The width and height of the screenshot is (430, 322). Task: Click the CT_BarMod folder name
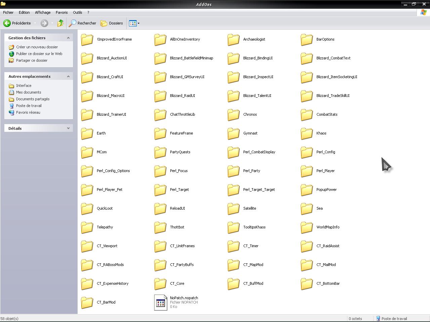coord(106,302)
